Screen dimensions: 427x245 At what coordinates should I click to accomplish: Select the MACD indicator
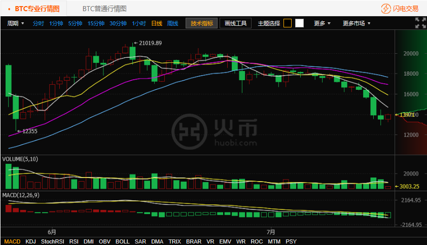point(12,241)
